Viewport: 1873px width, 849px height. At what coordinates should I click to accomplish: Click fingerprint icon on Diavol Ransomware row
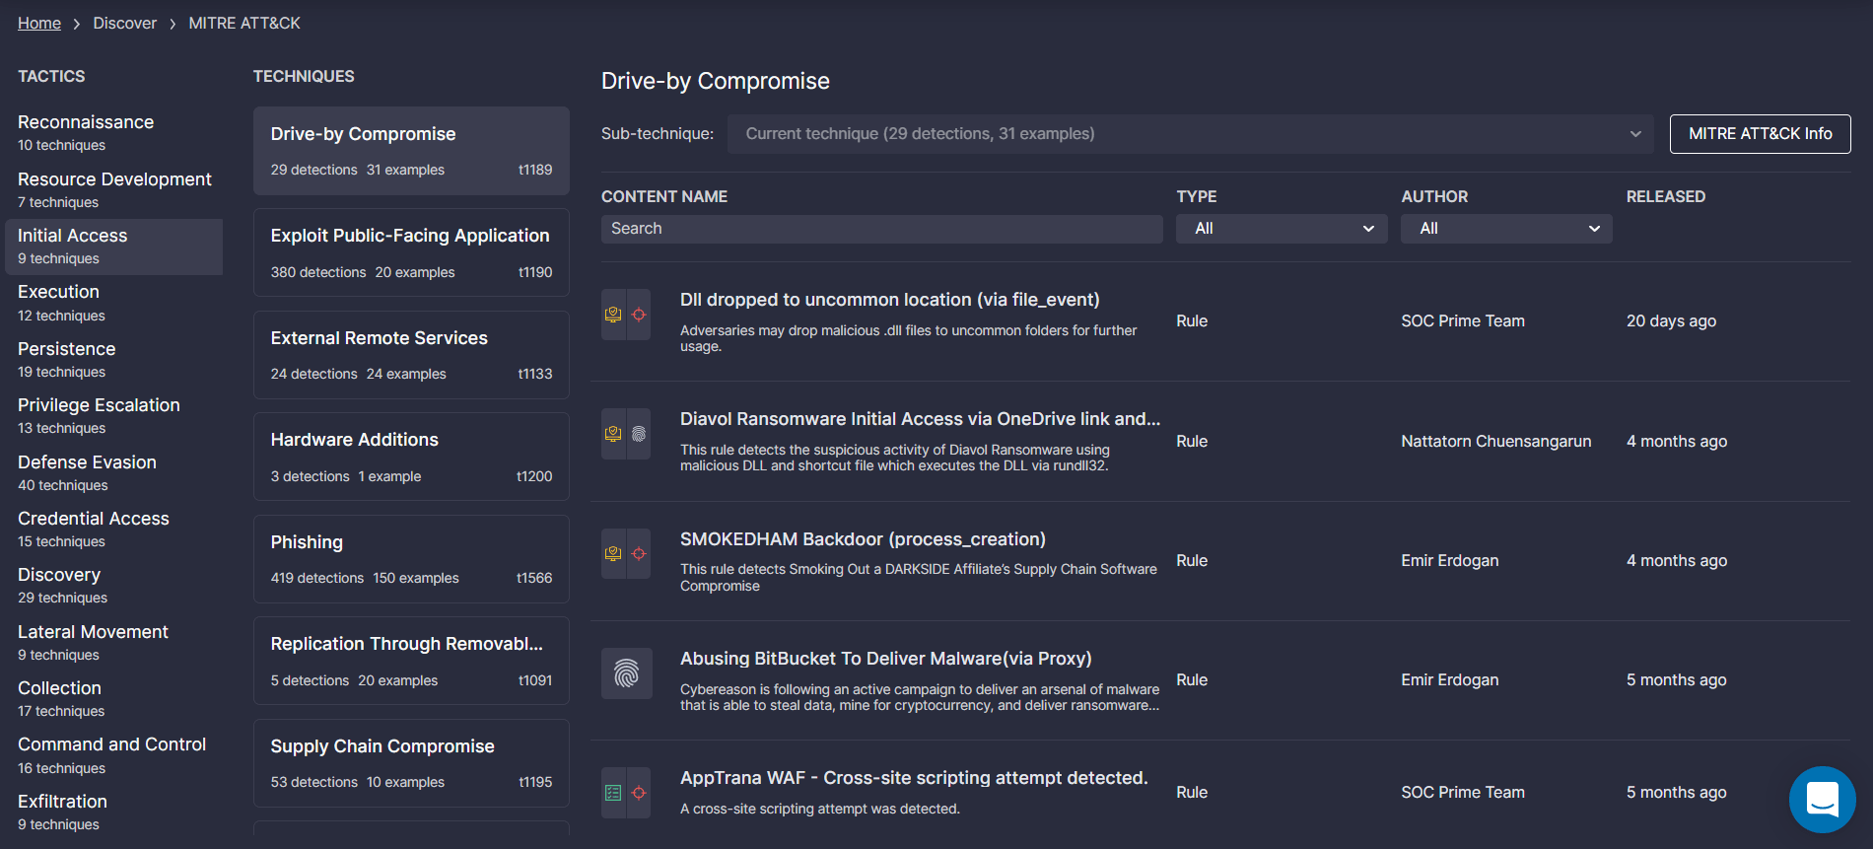tap(639, 434)
